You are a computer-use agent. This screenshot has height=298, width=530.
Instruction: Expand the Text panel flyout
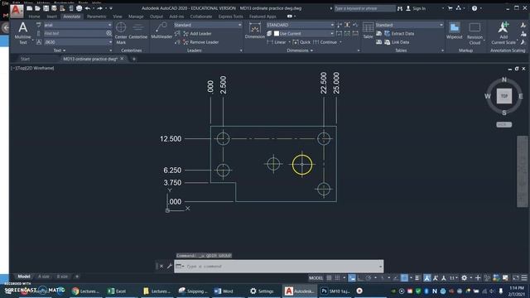click(60, 50)
